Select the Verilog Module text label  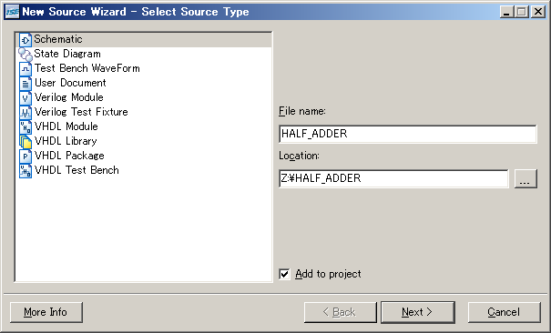point(69,97)
